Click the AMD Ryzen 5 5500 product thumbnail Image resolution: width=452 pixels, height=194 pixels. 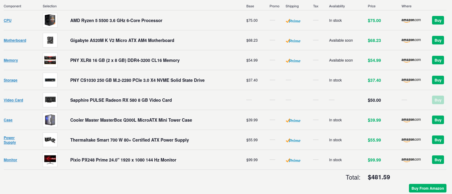coord(50,20)
